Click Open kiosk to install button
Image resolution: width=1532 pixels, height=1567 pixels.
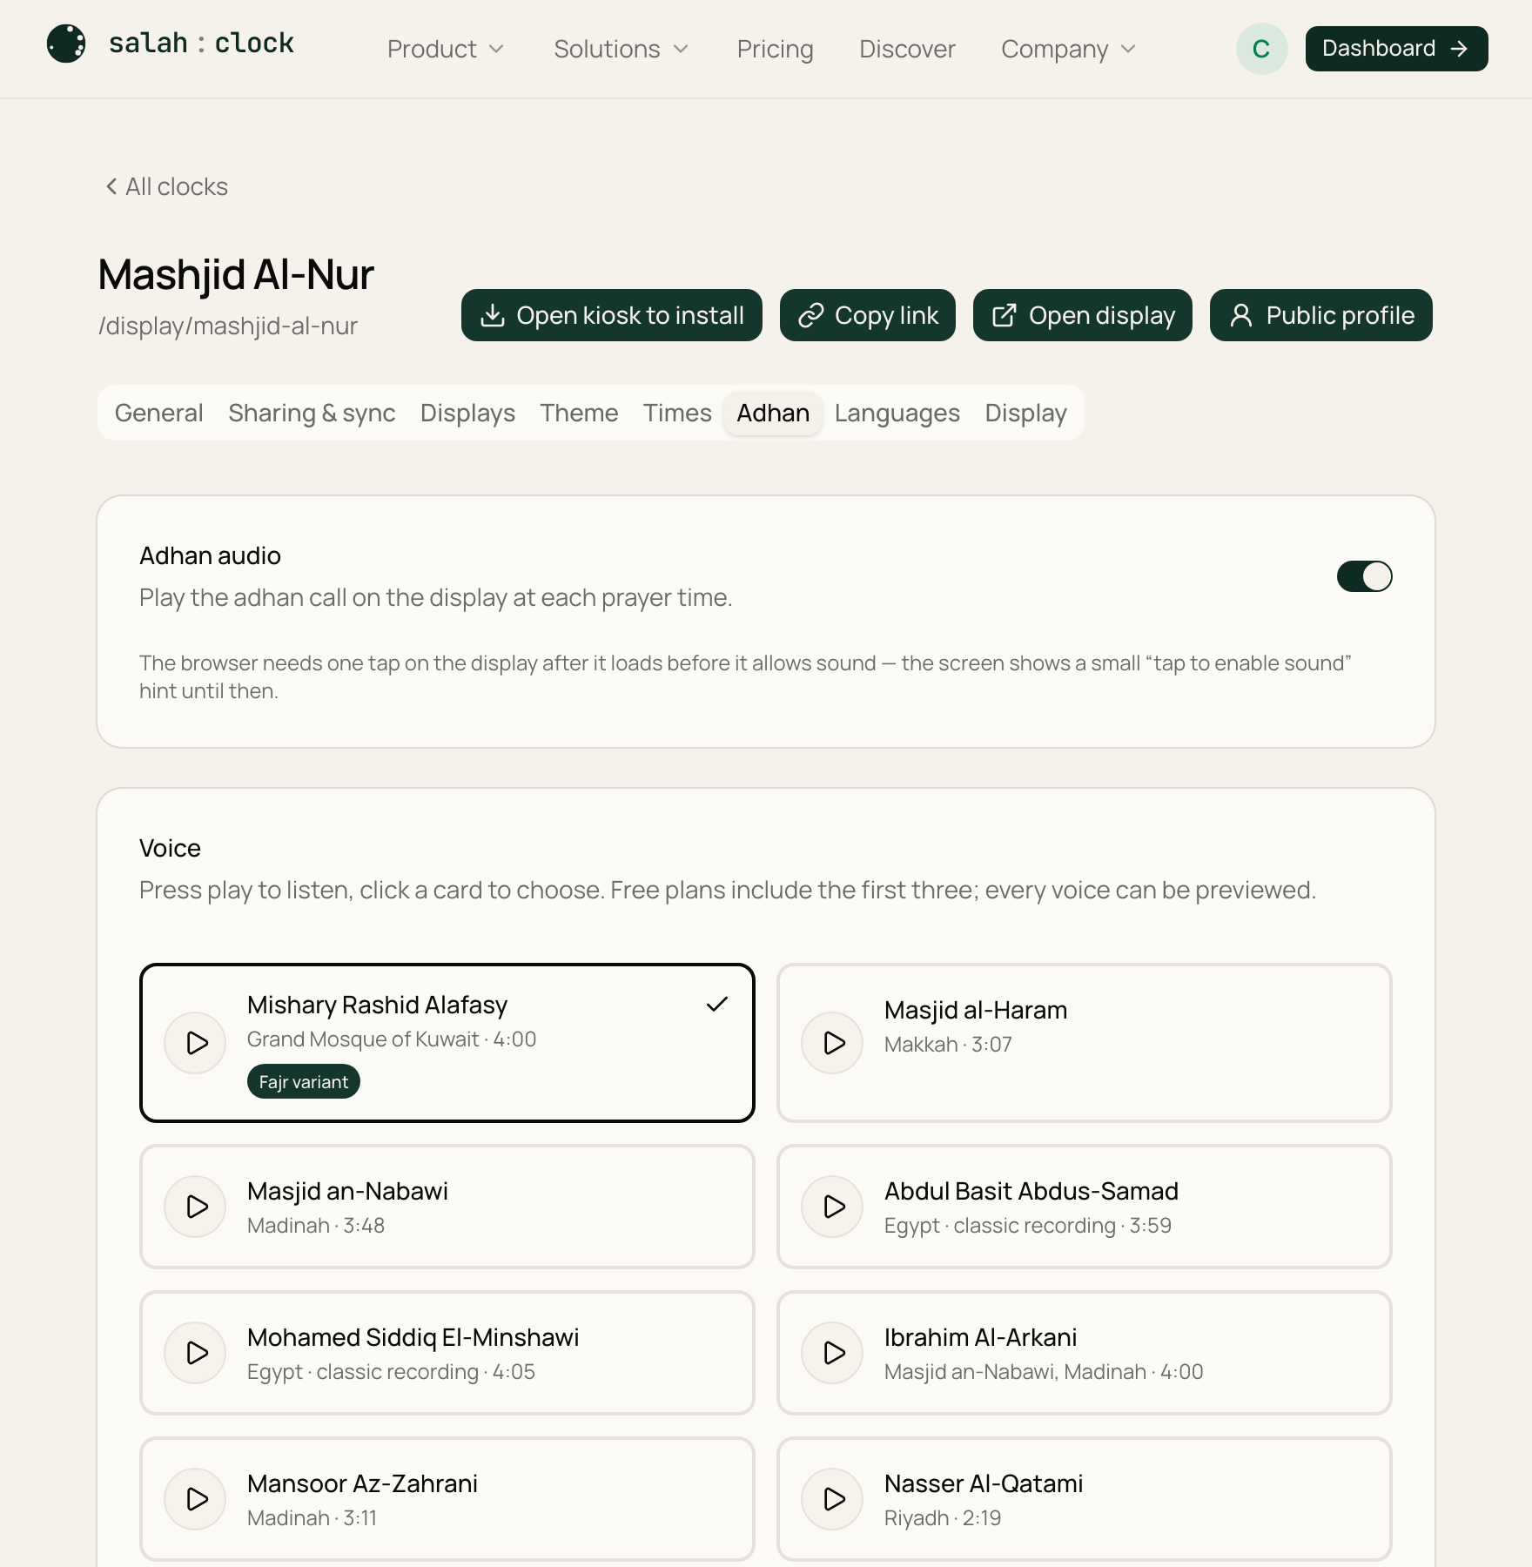[612, 315]
